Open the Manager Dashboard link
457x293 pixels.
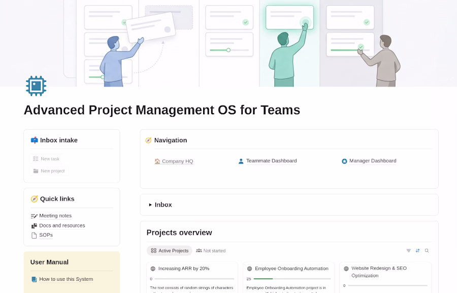373,161
